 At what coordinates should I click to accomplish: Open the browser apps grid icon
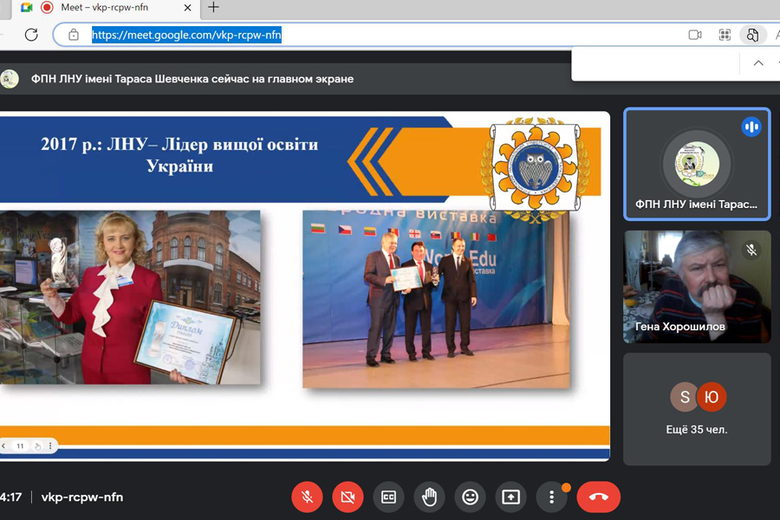click(x=725, y=35)
